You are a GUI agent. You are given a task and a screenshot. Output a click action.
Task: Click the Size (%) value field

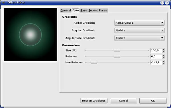(x=156, y=50)
